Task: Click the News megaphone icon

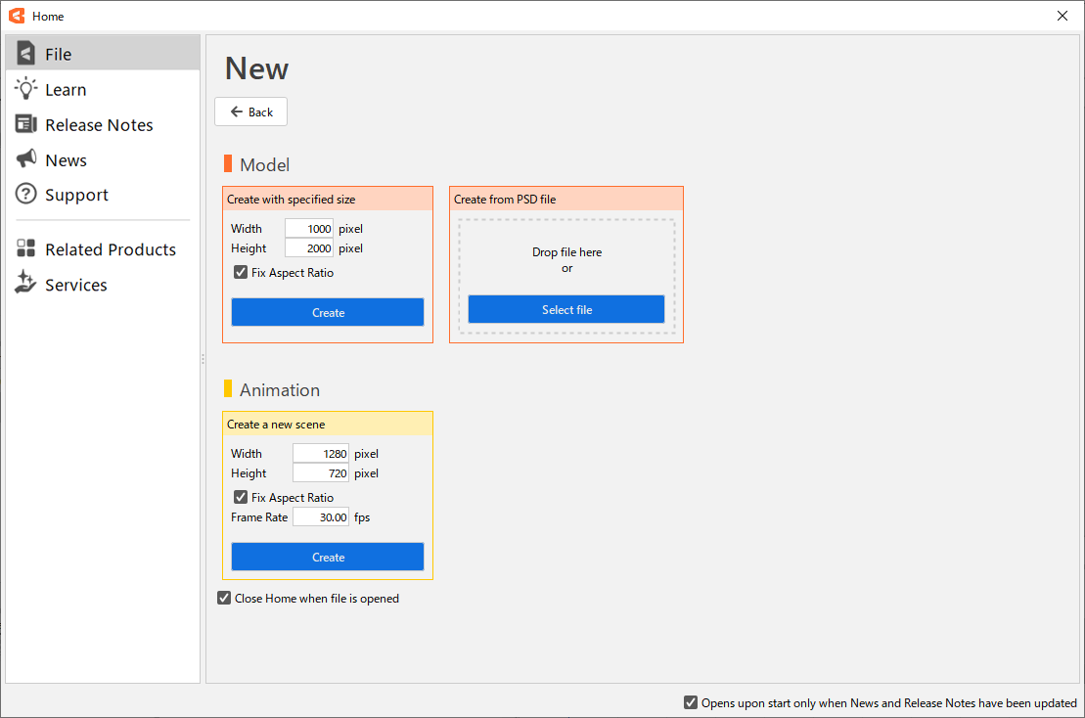Action: point(26,159)
